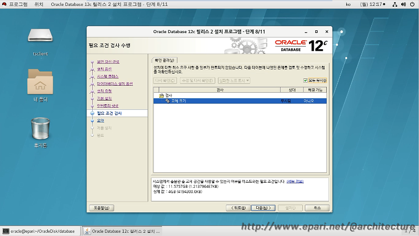Go to the 시스템 클래스 step link
Screen dimensions: 419x236
(x=107, y=76)
